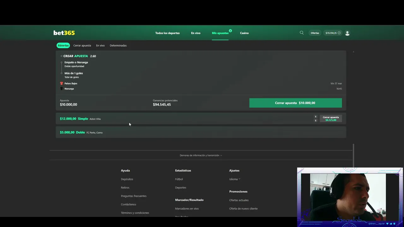Screen dimensions: 404x227
Task: Expand the $12.000,00 Simple Aston Villa bet
Action: (201, 119)
